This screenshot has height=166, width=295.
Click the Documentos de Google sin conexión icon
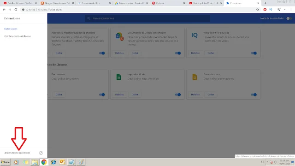pos(120,36)
